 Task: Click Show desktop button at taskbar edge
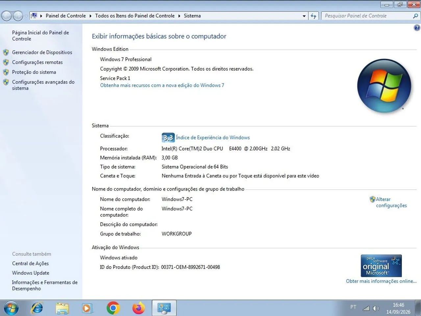[418, 308]
